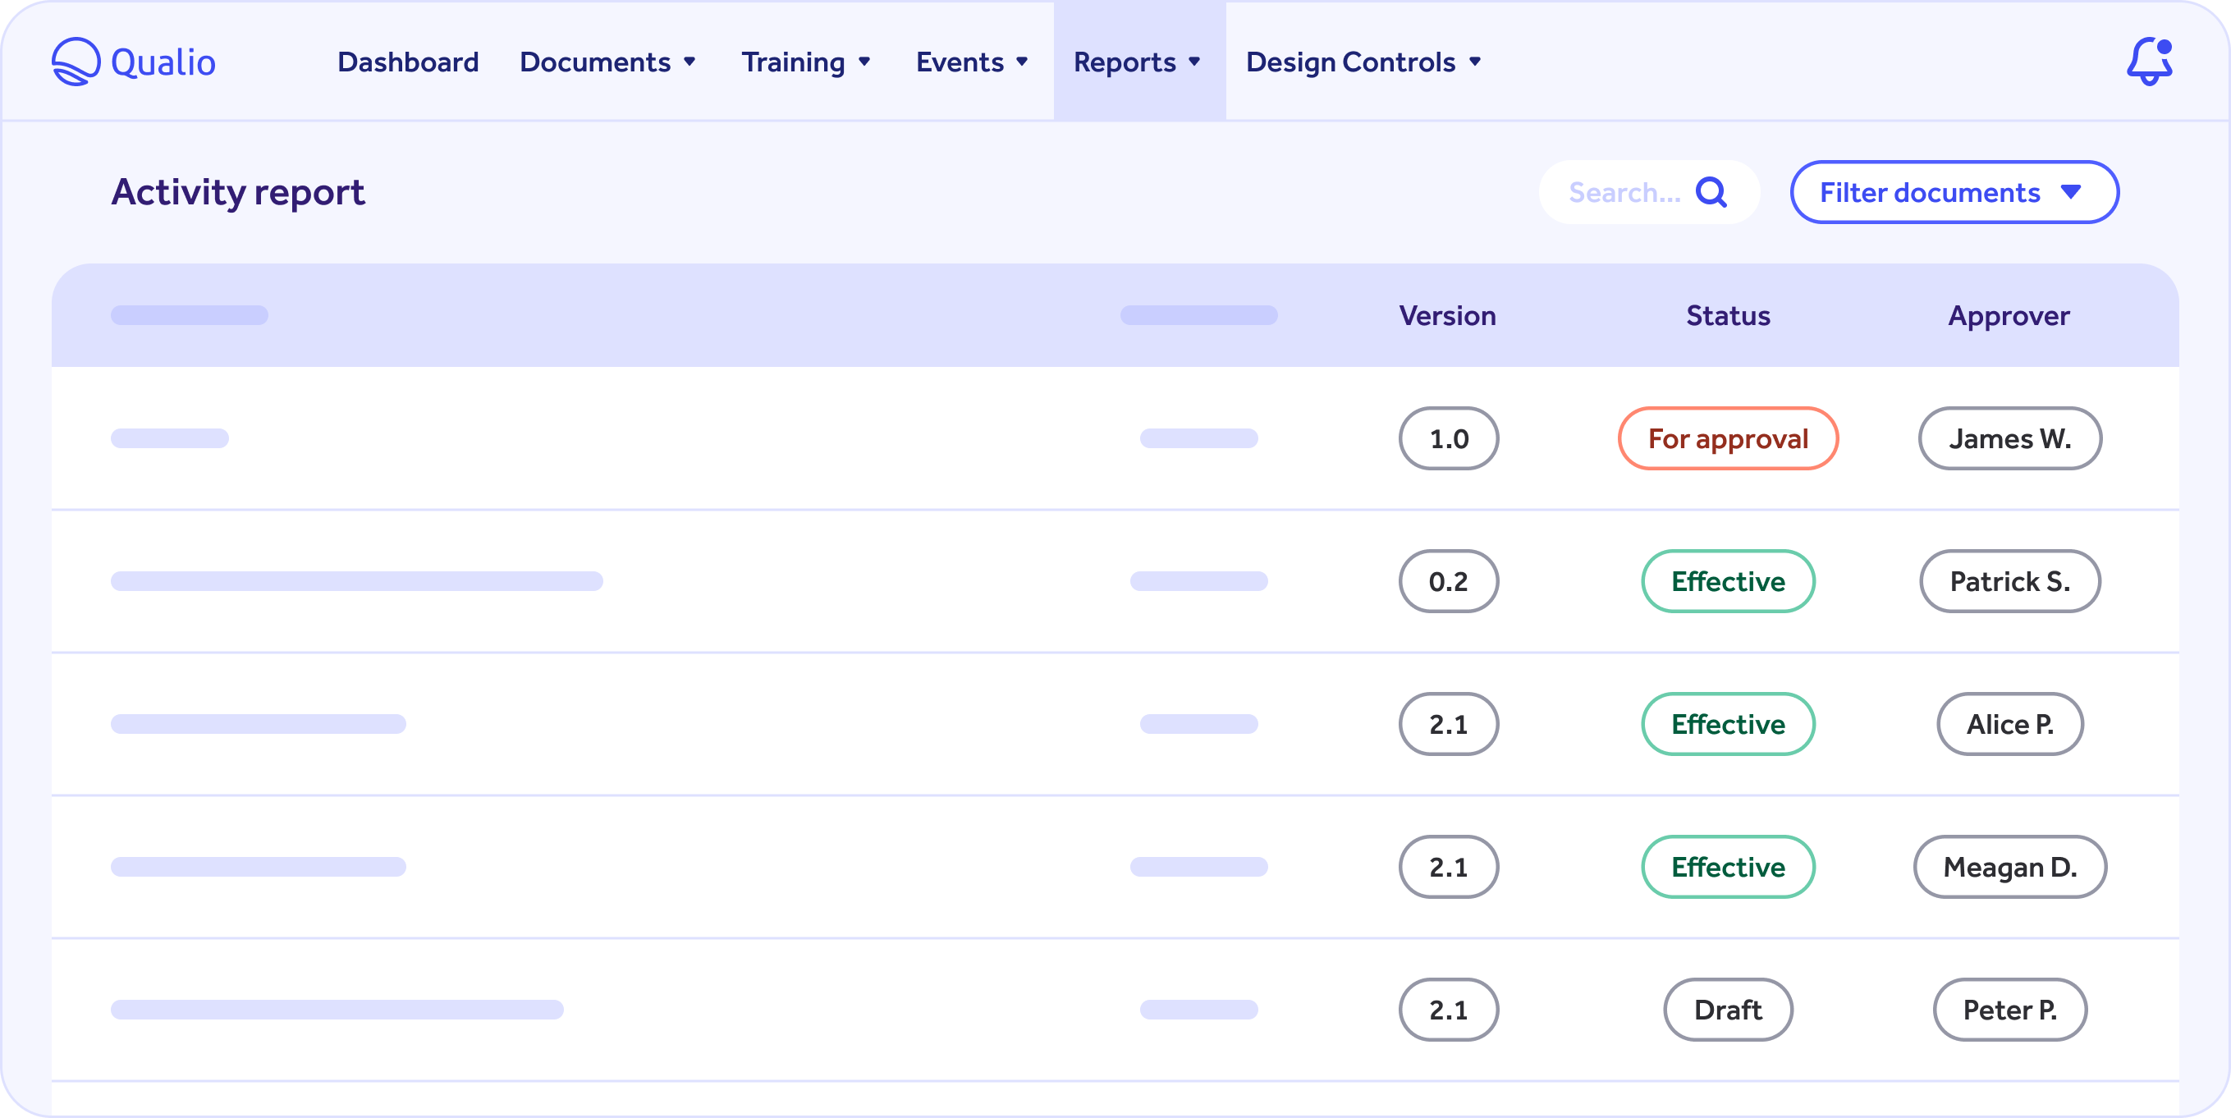Click the search magnifier icon

click(x=1711, y=192)
